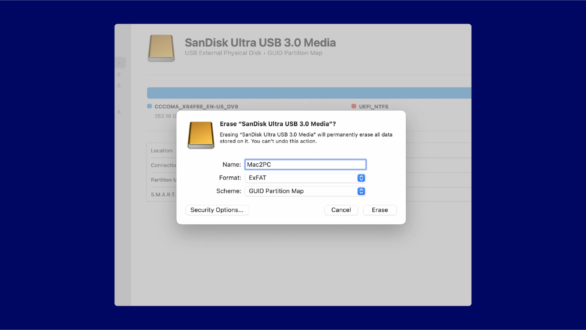Image resolution: width=586 pixels, height=330 pixels.
Task: Click the gold drive icon in erase dialog
Action: (201, 135)
